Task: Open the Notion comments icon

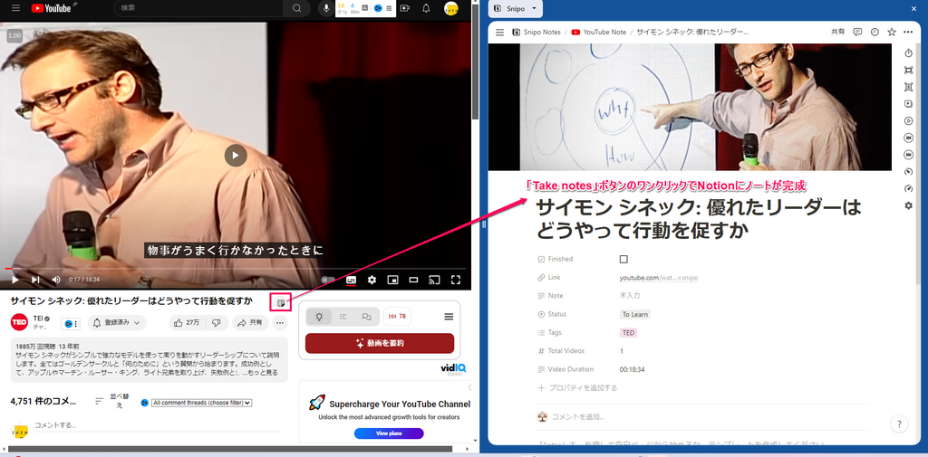Action: (x=857, y=32)
